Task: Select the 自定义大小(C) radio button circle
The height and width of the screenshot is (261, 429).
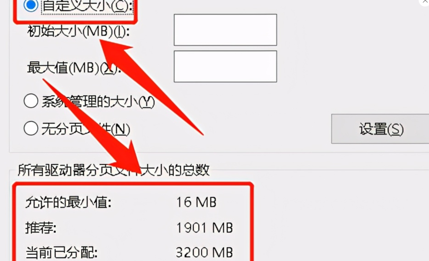Action: (x=31, y=5)
